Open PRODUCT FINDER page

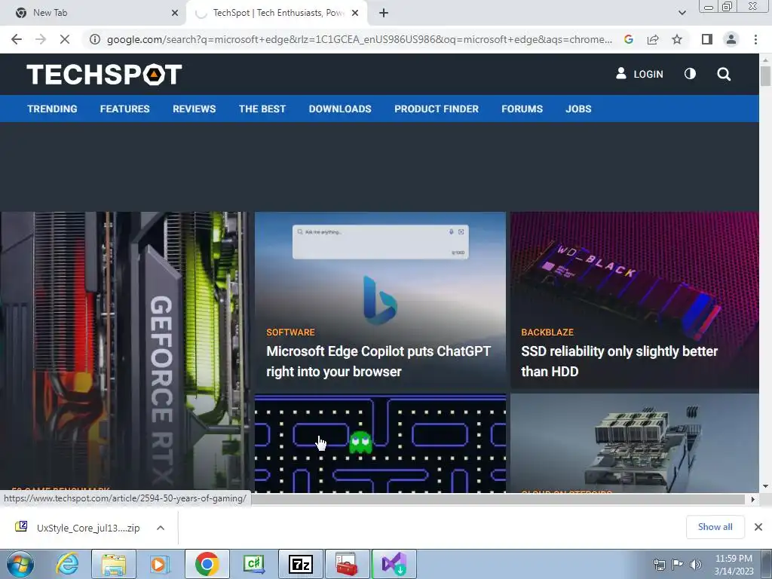[437, 109]
